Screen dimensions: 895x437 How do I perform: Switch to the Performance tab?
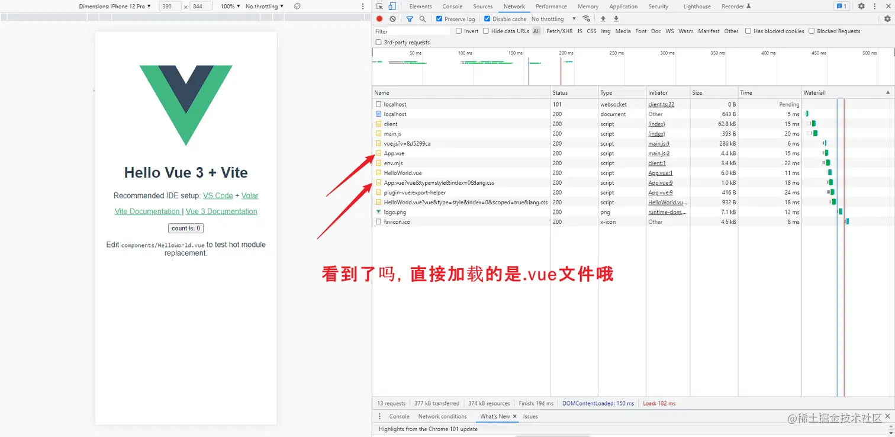click(551, 7)
